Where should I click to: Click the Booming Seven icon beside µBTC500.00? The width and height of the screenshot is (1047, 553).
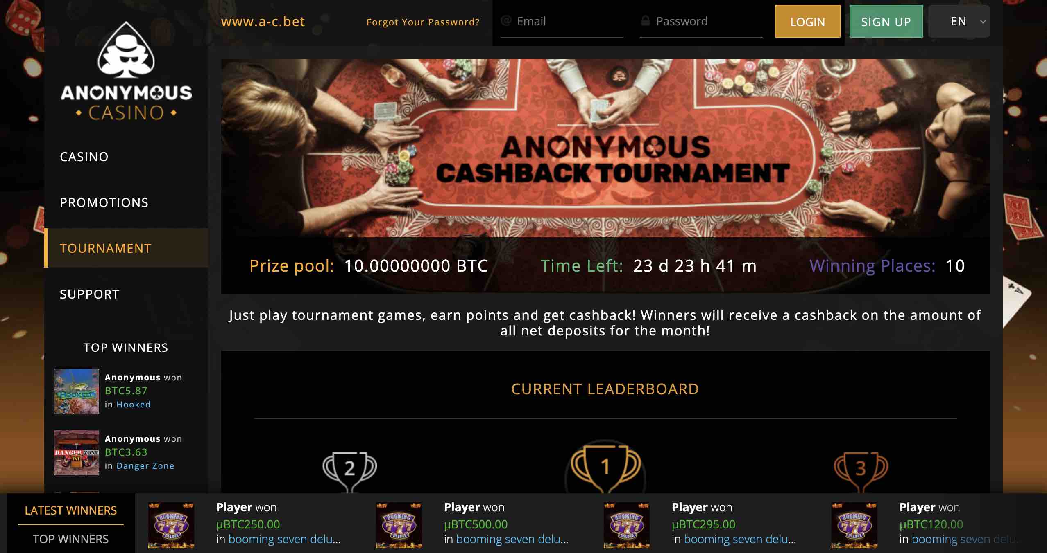click(399, 525)
